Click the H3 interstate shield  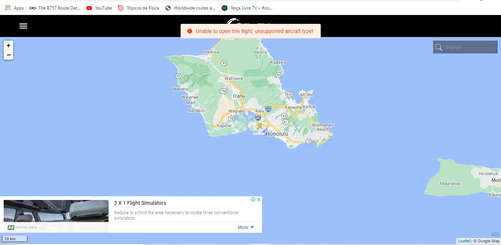click(268, 109)
